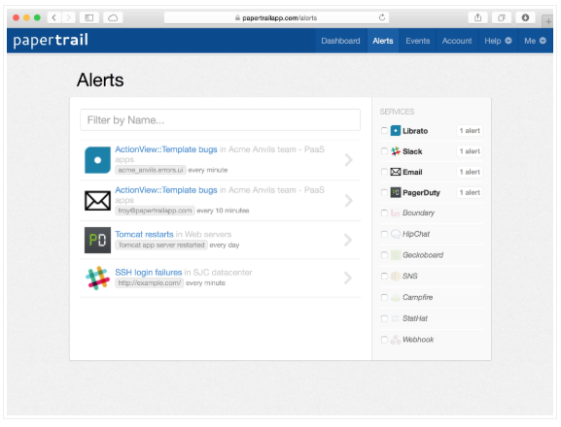Click the PagerDuty icon on Tomcat restarts row
Screen dimensions: 561x427
tap(97, 240)
